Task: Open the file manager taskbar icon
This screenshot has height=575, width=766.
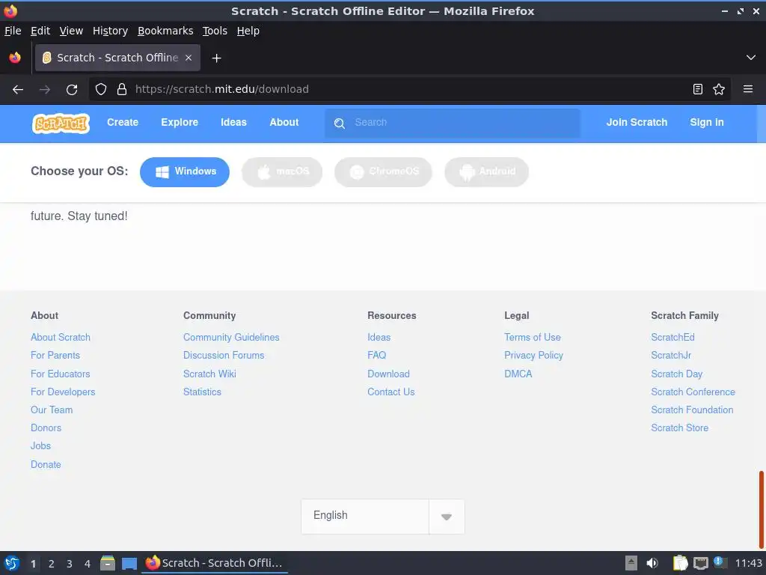Action: [108, 563]
